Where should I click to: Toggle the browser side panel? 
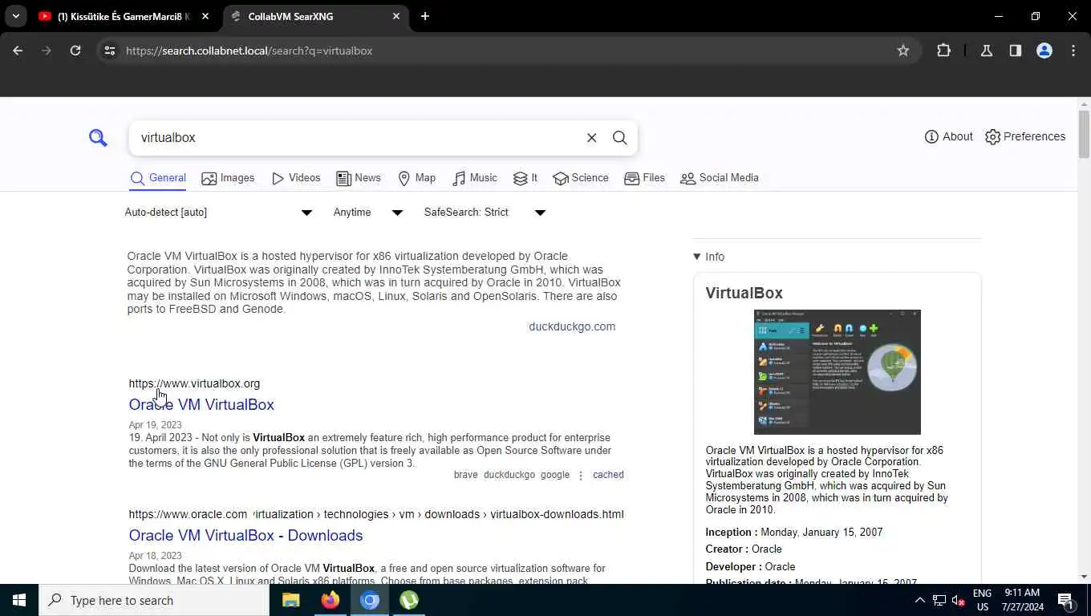(x=1016, y=51)
